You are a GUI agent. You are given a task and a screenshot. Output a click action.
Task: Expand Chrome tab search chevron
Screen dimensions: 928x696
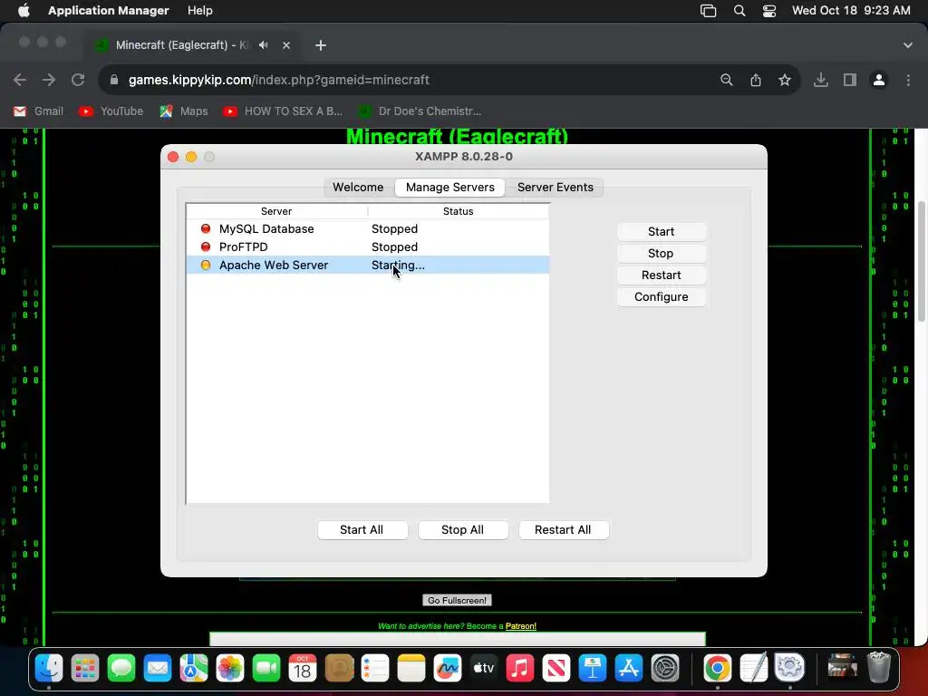[907, 45]
